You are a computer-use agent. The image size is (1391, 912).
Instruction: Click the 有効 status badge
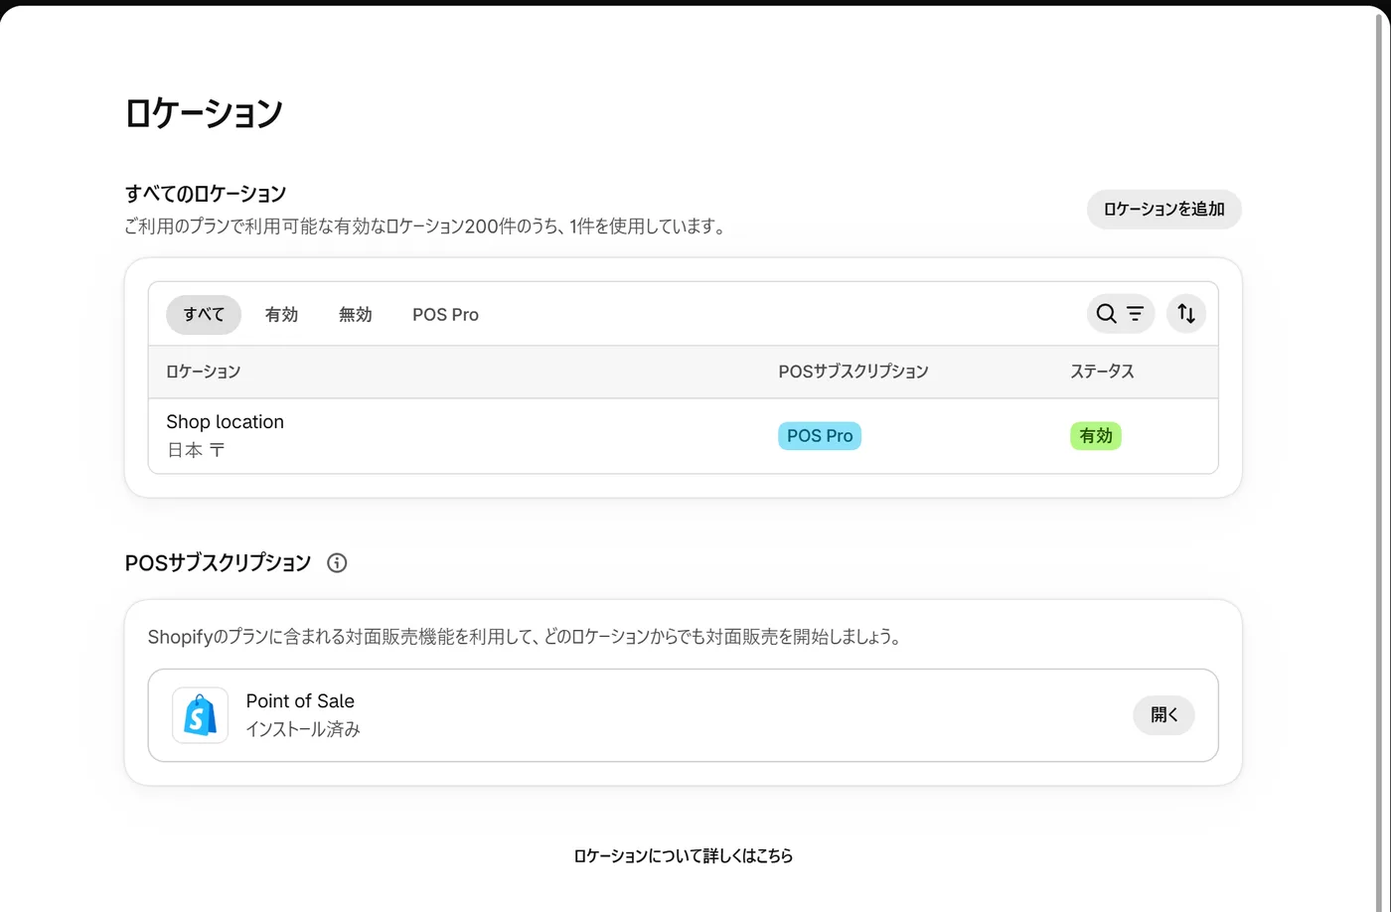1096,436
